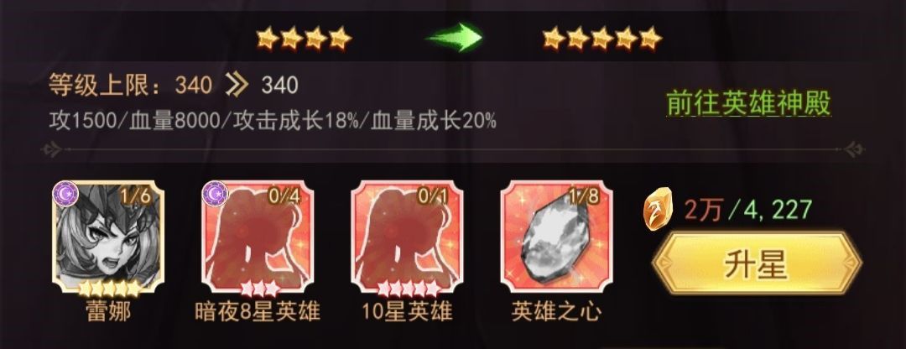Image resolution: width=906 pixels, height=349 pixels.
Task: Click the 蕾娜 name label
Action: (108, 312)
